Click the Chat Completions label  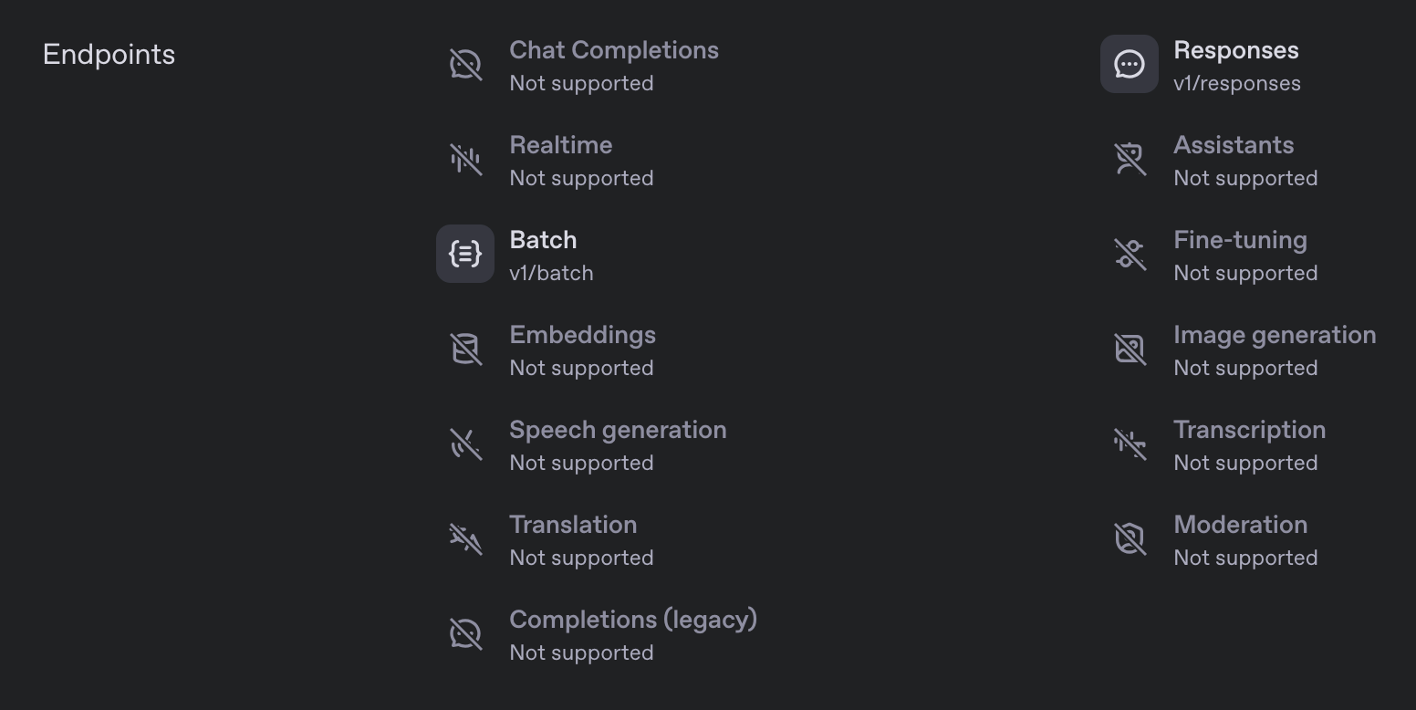(614, 50)
